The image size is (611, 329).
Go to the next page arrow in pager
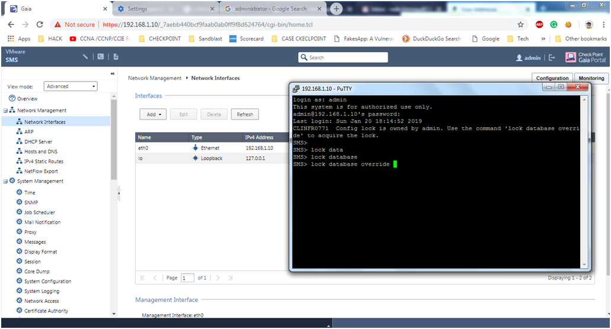point(218,278)
